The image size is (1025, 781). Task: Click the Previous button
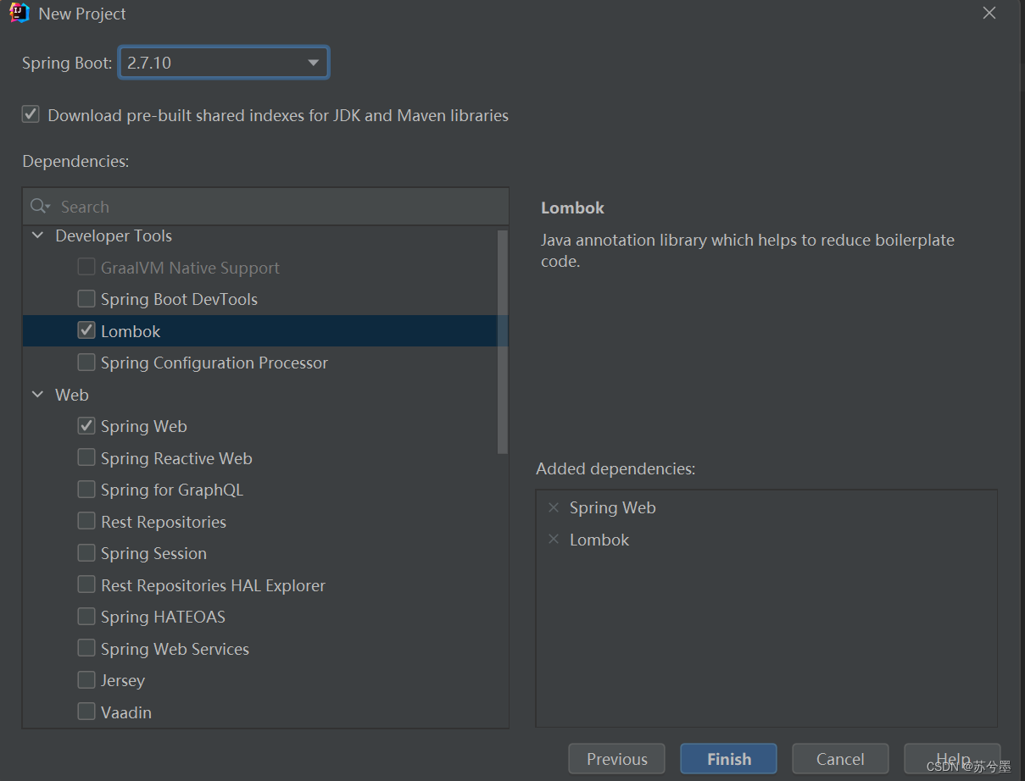pos(616,759)
